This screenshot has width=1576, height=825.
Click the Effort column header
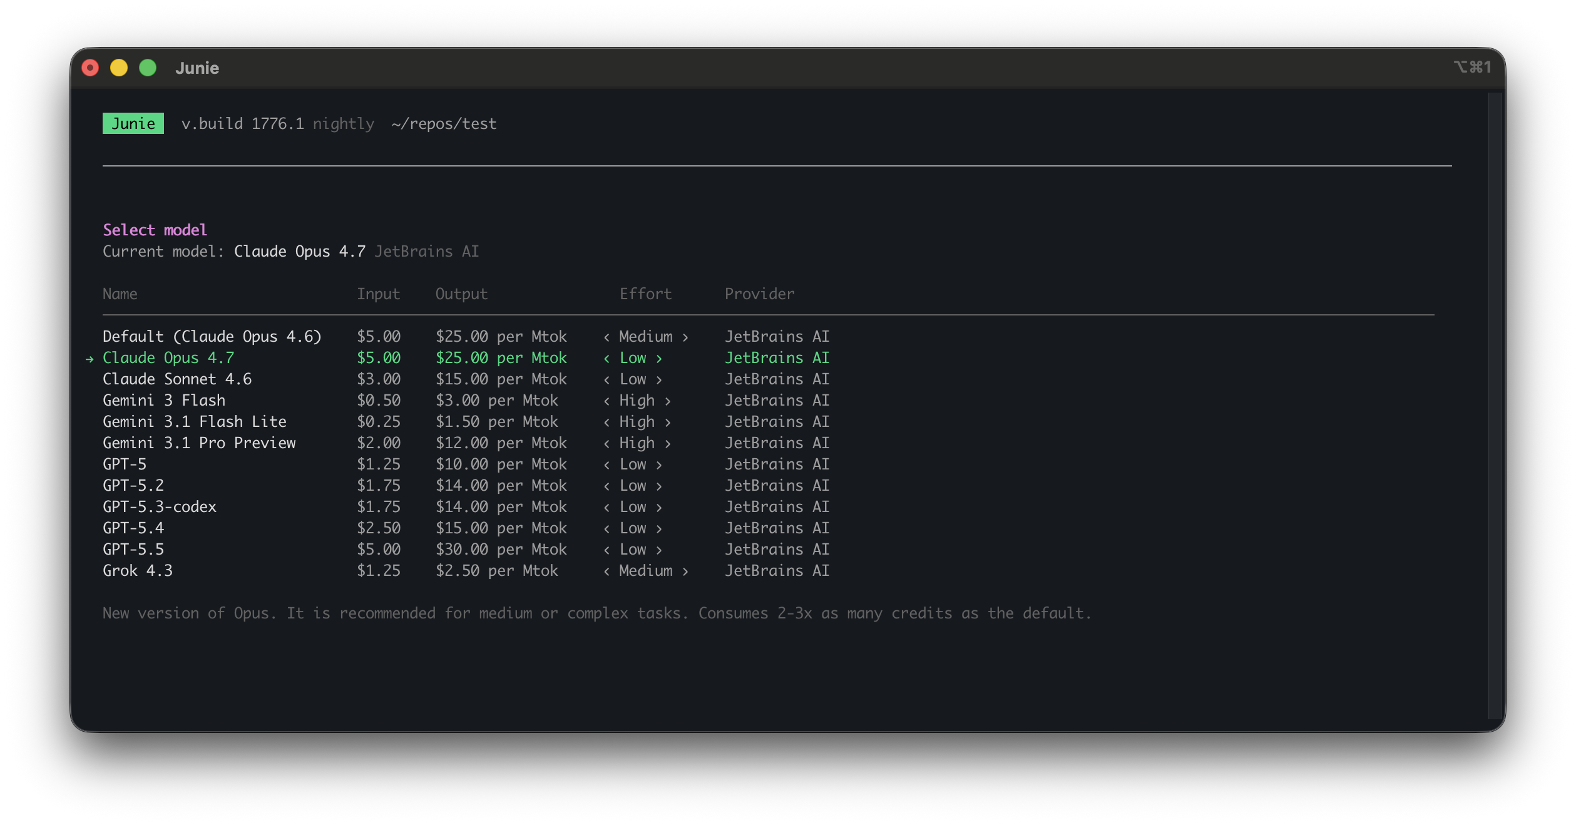coord(646,294)
